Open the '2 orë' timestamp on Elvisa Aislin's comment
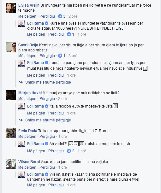161x193 pixels. click(x=73, y=16)
